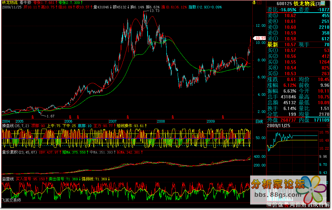Screen dimensions: 332x210
Task: Click the red S marker below 2007
Action: point(127,116)
